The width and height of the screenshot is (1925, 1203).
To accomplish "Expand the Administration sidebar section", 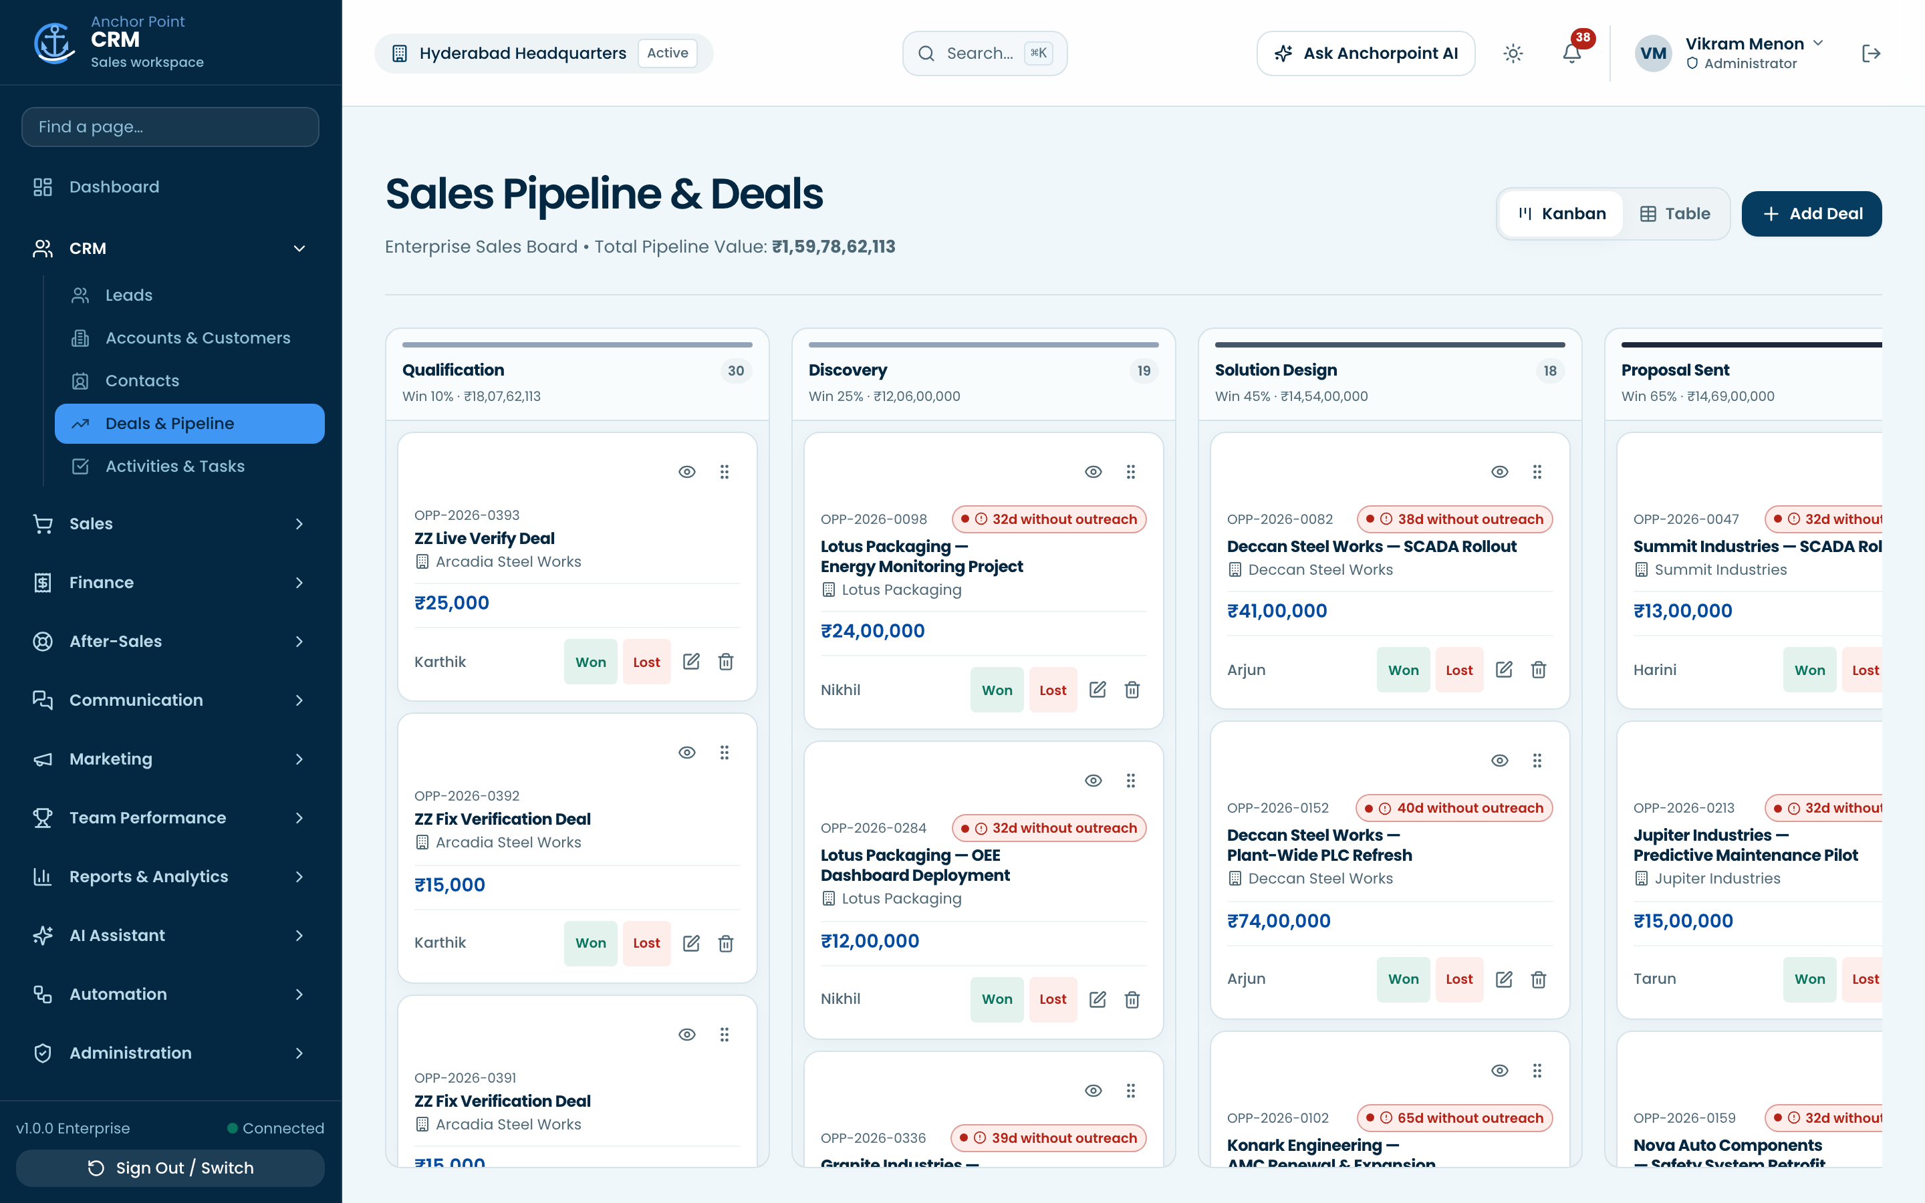I will click(x=170, y=1053).
